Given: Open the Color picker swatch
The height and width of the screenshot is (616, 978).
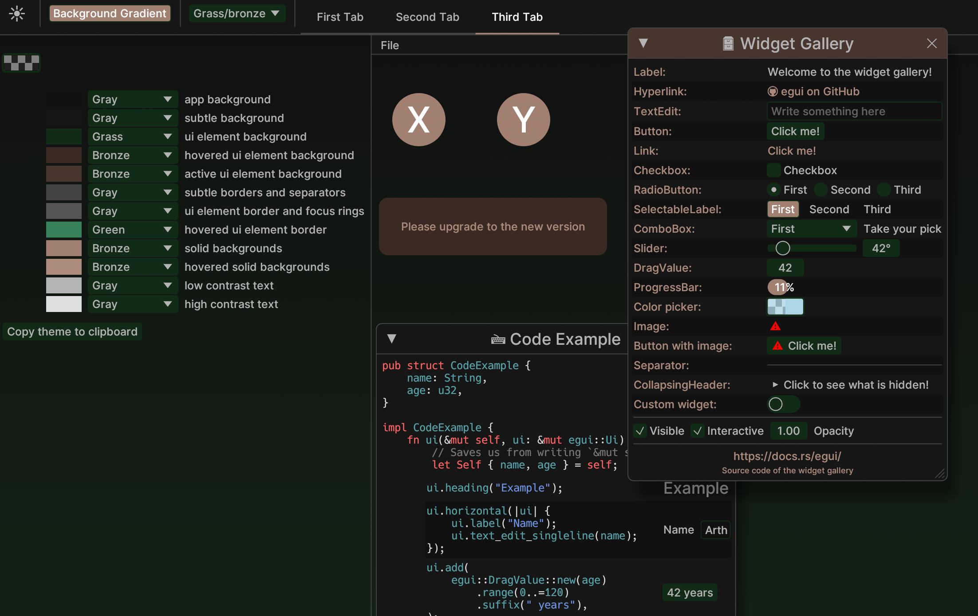Looking at the screenshot, I should (785, 307).
